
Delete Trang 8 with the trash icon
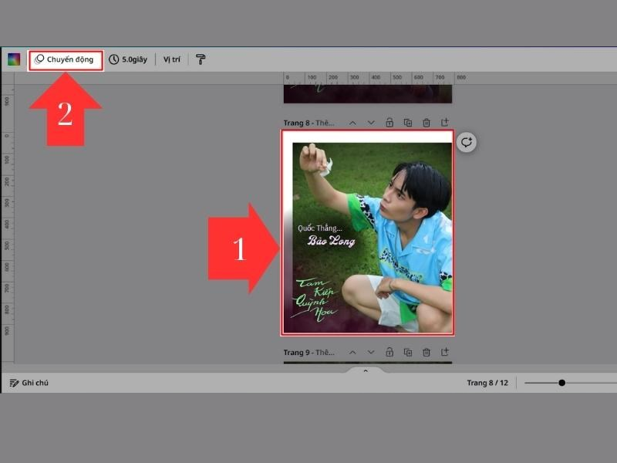pos(427,123)
